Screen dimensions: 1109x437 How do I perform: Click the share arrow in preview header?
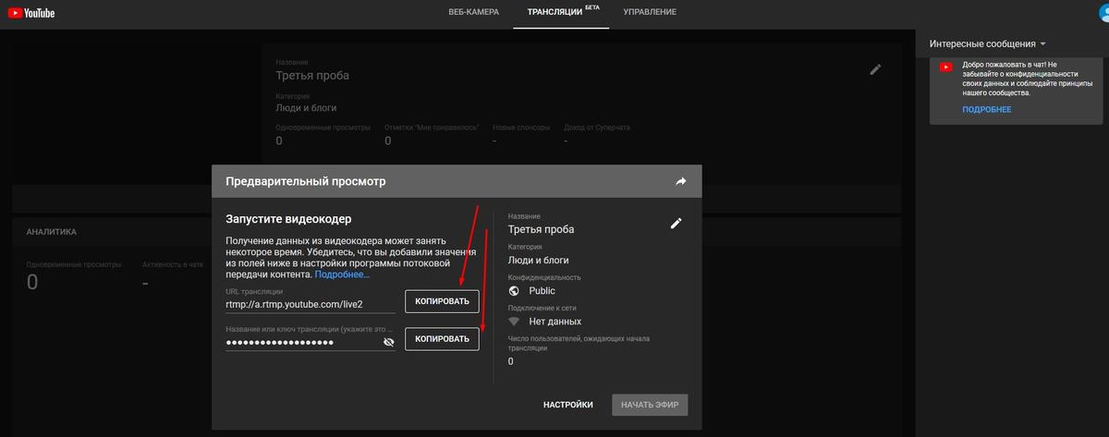point(681,182)
